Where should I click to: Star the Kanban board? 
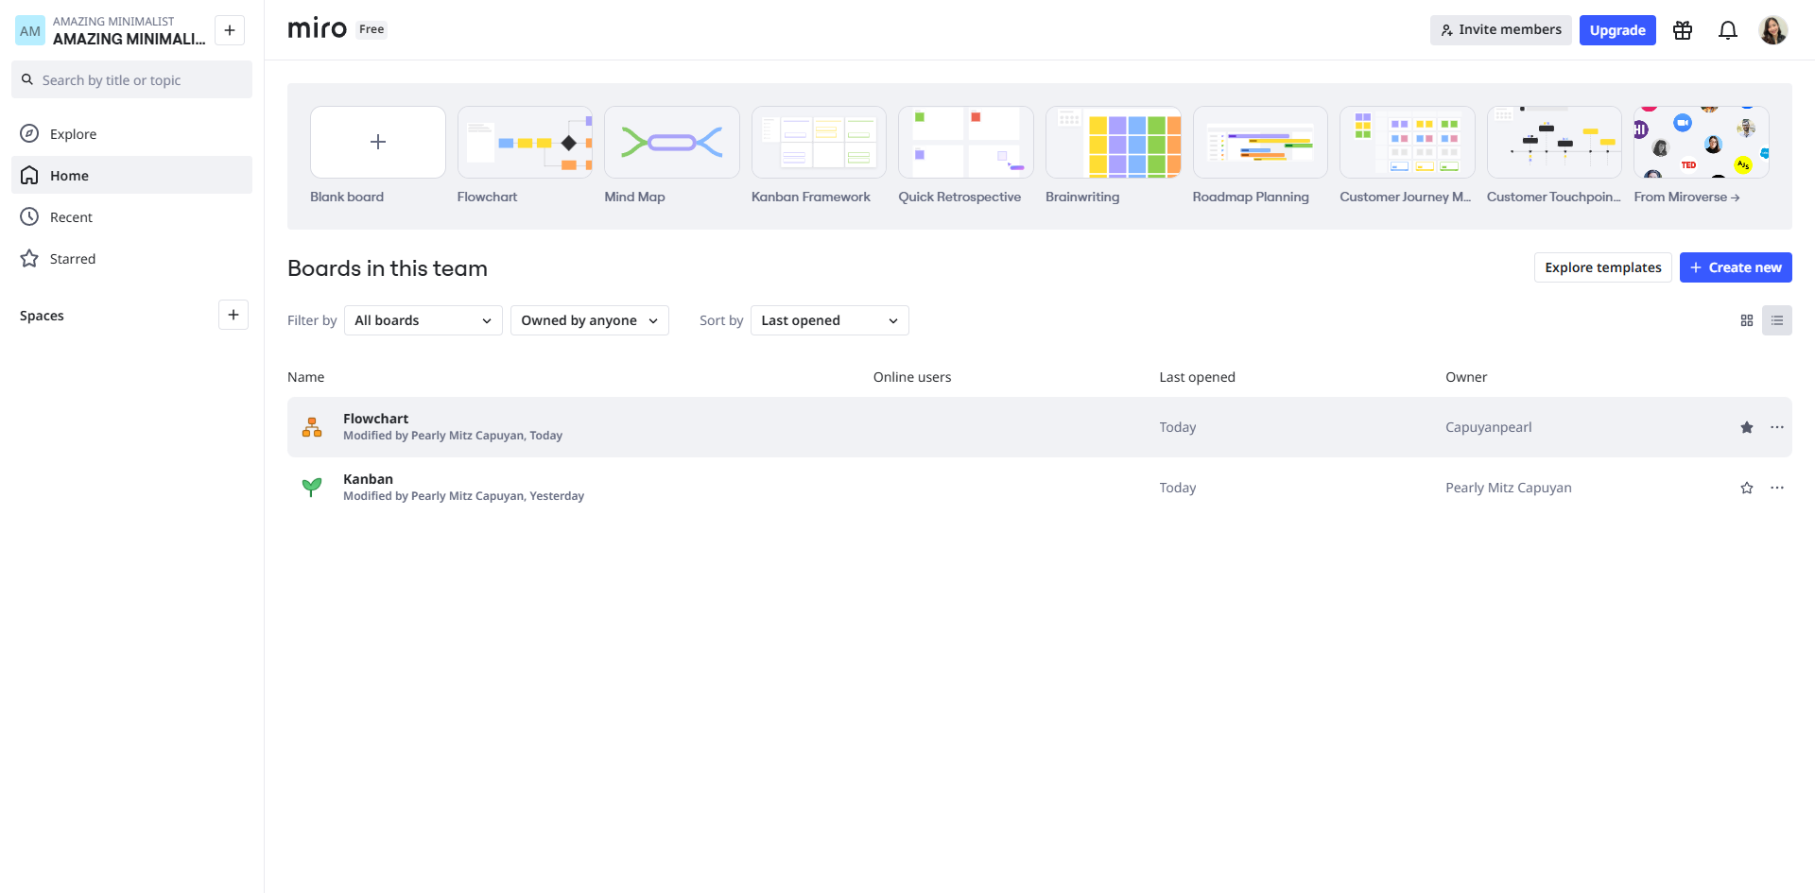tap(1746, 488)
